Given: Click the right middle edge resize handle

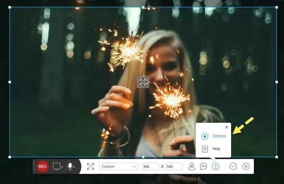Looking at the screenshot, I should [276, 82].
